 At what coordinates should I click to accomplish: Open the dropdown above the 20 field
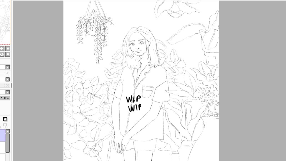tap(8, 67)
